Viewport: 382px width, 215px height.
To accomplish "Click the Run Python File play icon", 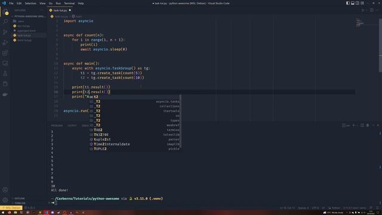I will click(x=363, y=10).
